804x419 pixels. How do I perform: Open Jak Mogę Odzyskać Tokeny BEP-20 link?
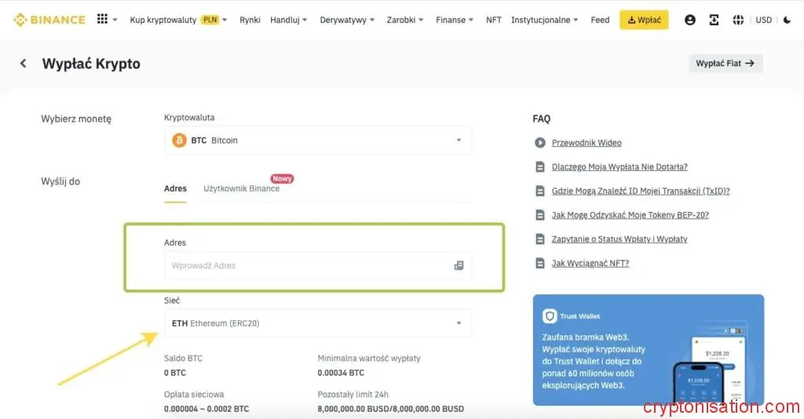pos(630,215)
